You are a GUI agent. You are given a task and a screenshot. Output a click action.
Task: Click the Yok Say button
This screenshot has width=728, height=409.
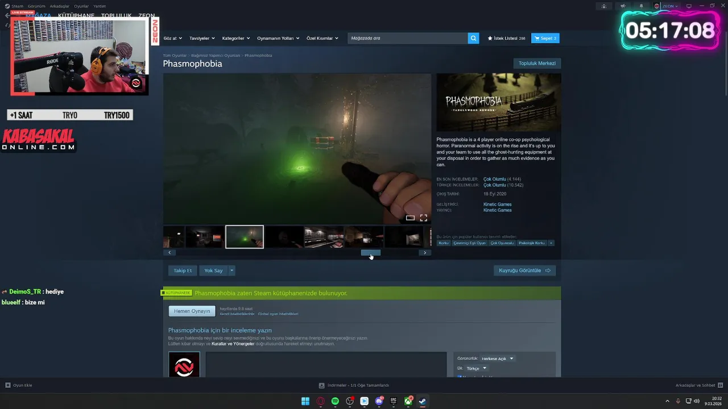tap(214, 270)
